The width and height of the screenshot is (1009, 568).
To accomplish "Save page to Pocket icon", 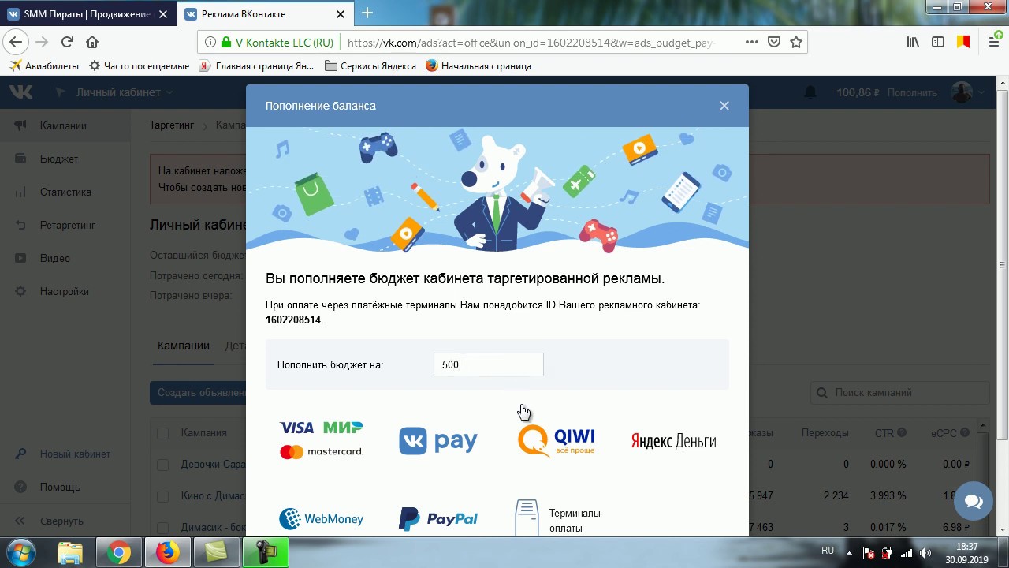I will pos(774,43).
